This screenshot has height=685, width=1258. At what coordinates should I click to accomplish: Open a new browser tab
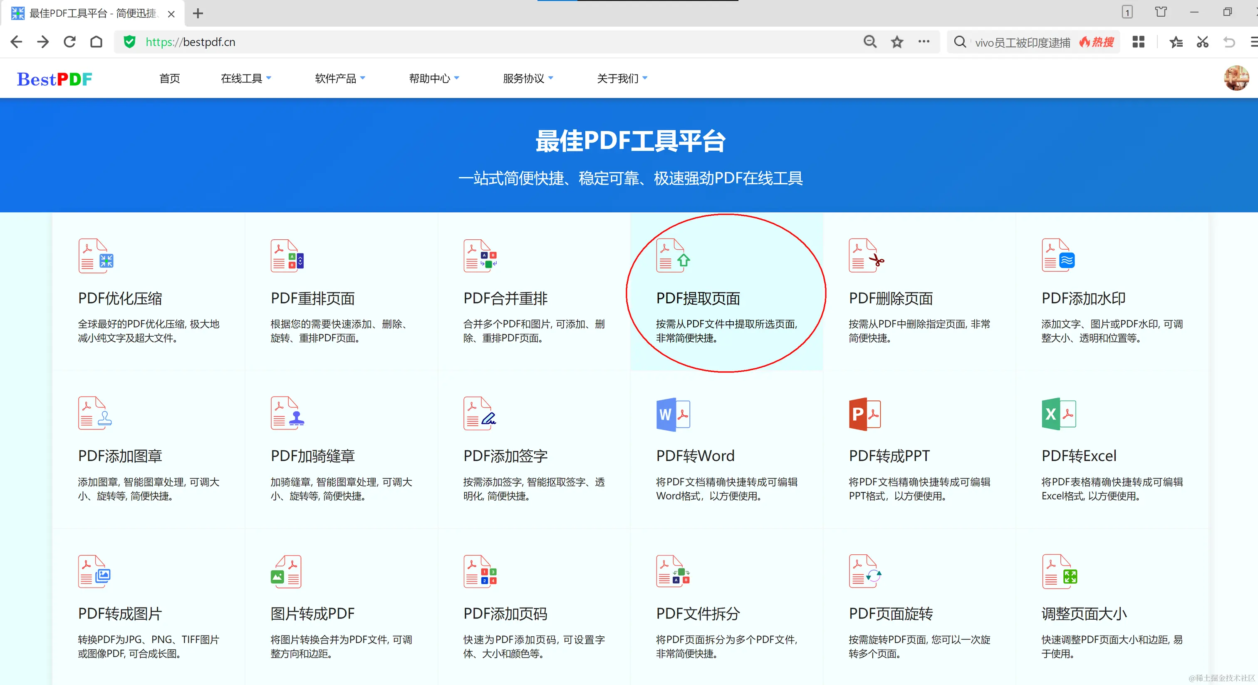click(198, 13)
